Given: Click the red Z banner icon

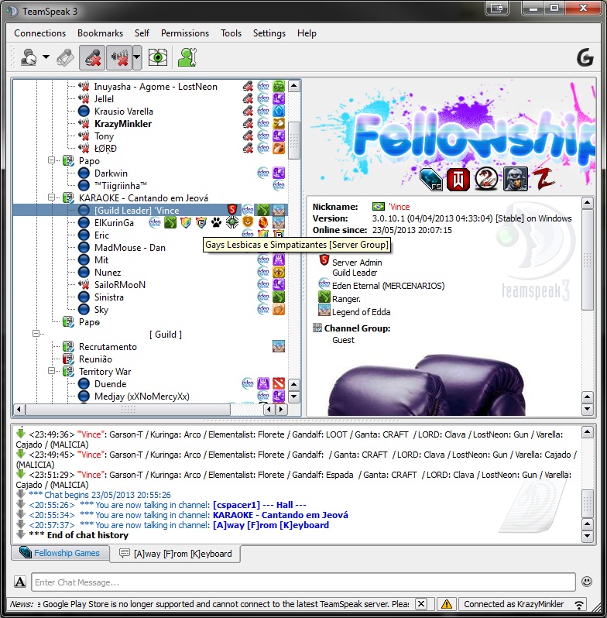Looking at the screenshot, I should click(x=544, y=179).
